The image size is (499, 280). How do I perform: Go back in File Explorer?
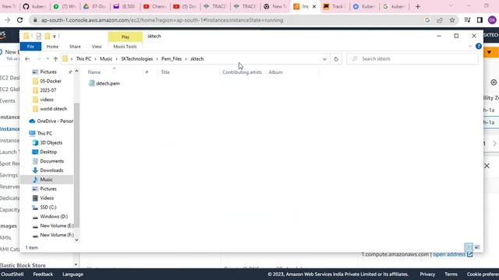(27, 59)
